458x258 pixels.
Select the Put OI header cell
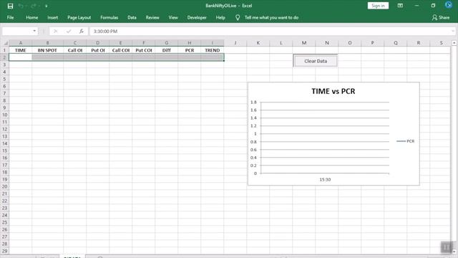coord(98,50)
